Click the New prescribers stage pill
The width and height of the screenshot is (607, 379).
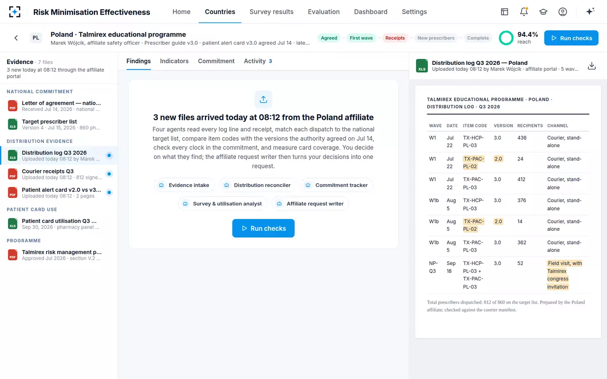coord(436,38)
